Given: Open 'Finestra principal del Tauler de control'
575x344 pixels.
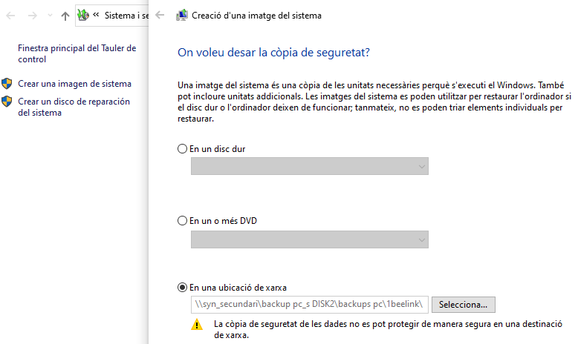Looking at the screenshot, I should point(77,53).
